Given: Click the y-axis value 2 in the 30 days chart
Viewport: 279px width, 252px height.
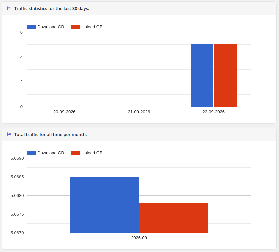Looking at the screenshot, I should 22,82.
